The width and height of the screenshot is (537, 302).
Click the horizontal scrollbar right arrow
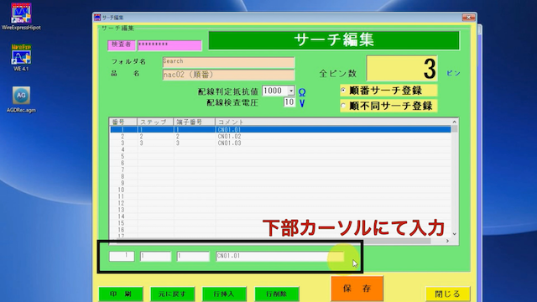[x=447, y=241]
